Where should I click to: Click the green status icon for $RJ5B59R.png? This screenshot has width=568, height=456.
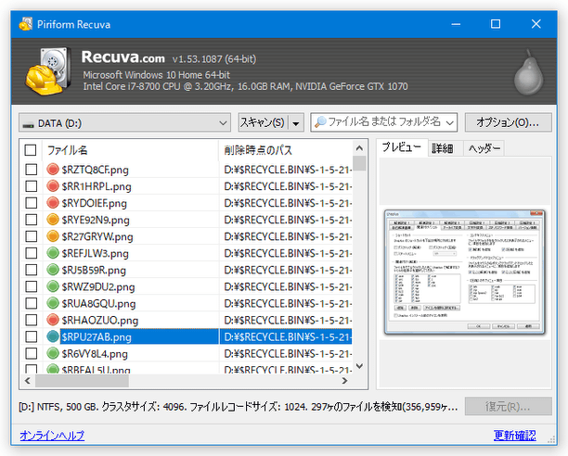coord(53,270)
